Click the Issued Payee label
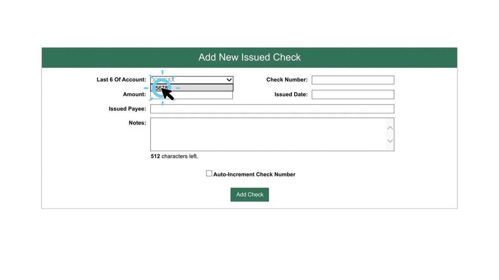499x280 pixels. tap(127, 109)
